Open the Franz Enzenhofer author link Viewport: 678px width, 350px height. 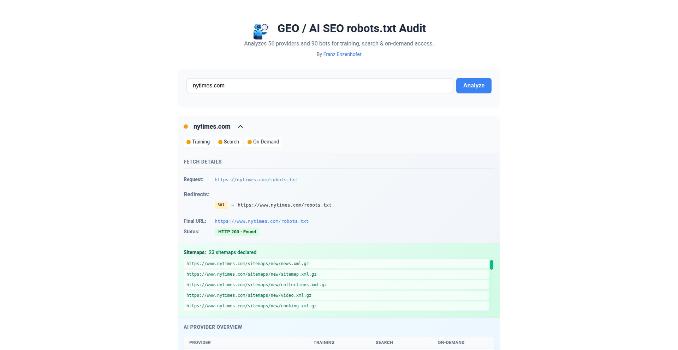(342, 54)
